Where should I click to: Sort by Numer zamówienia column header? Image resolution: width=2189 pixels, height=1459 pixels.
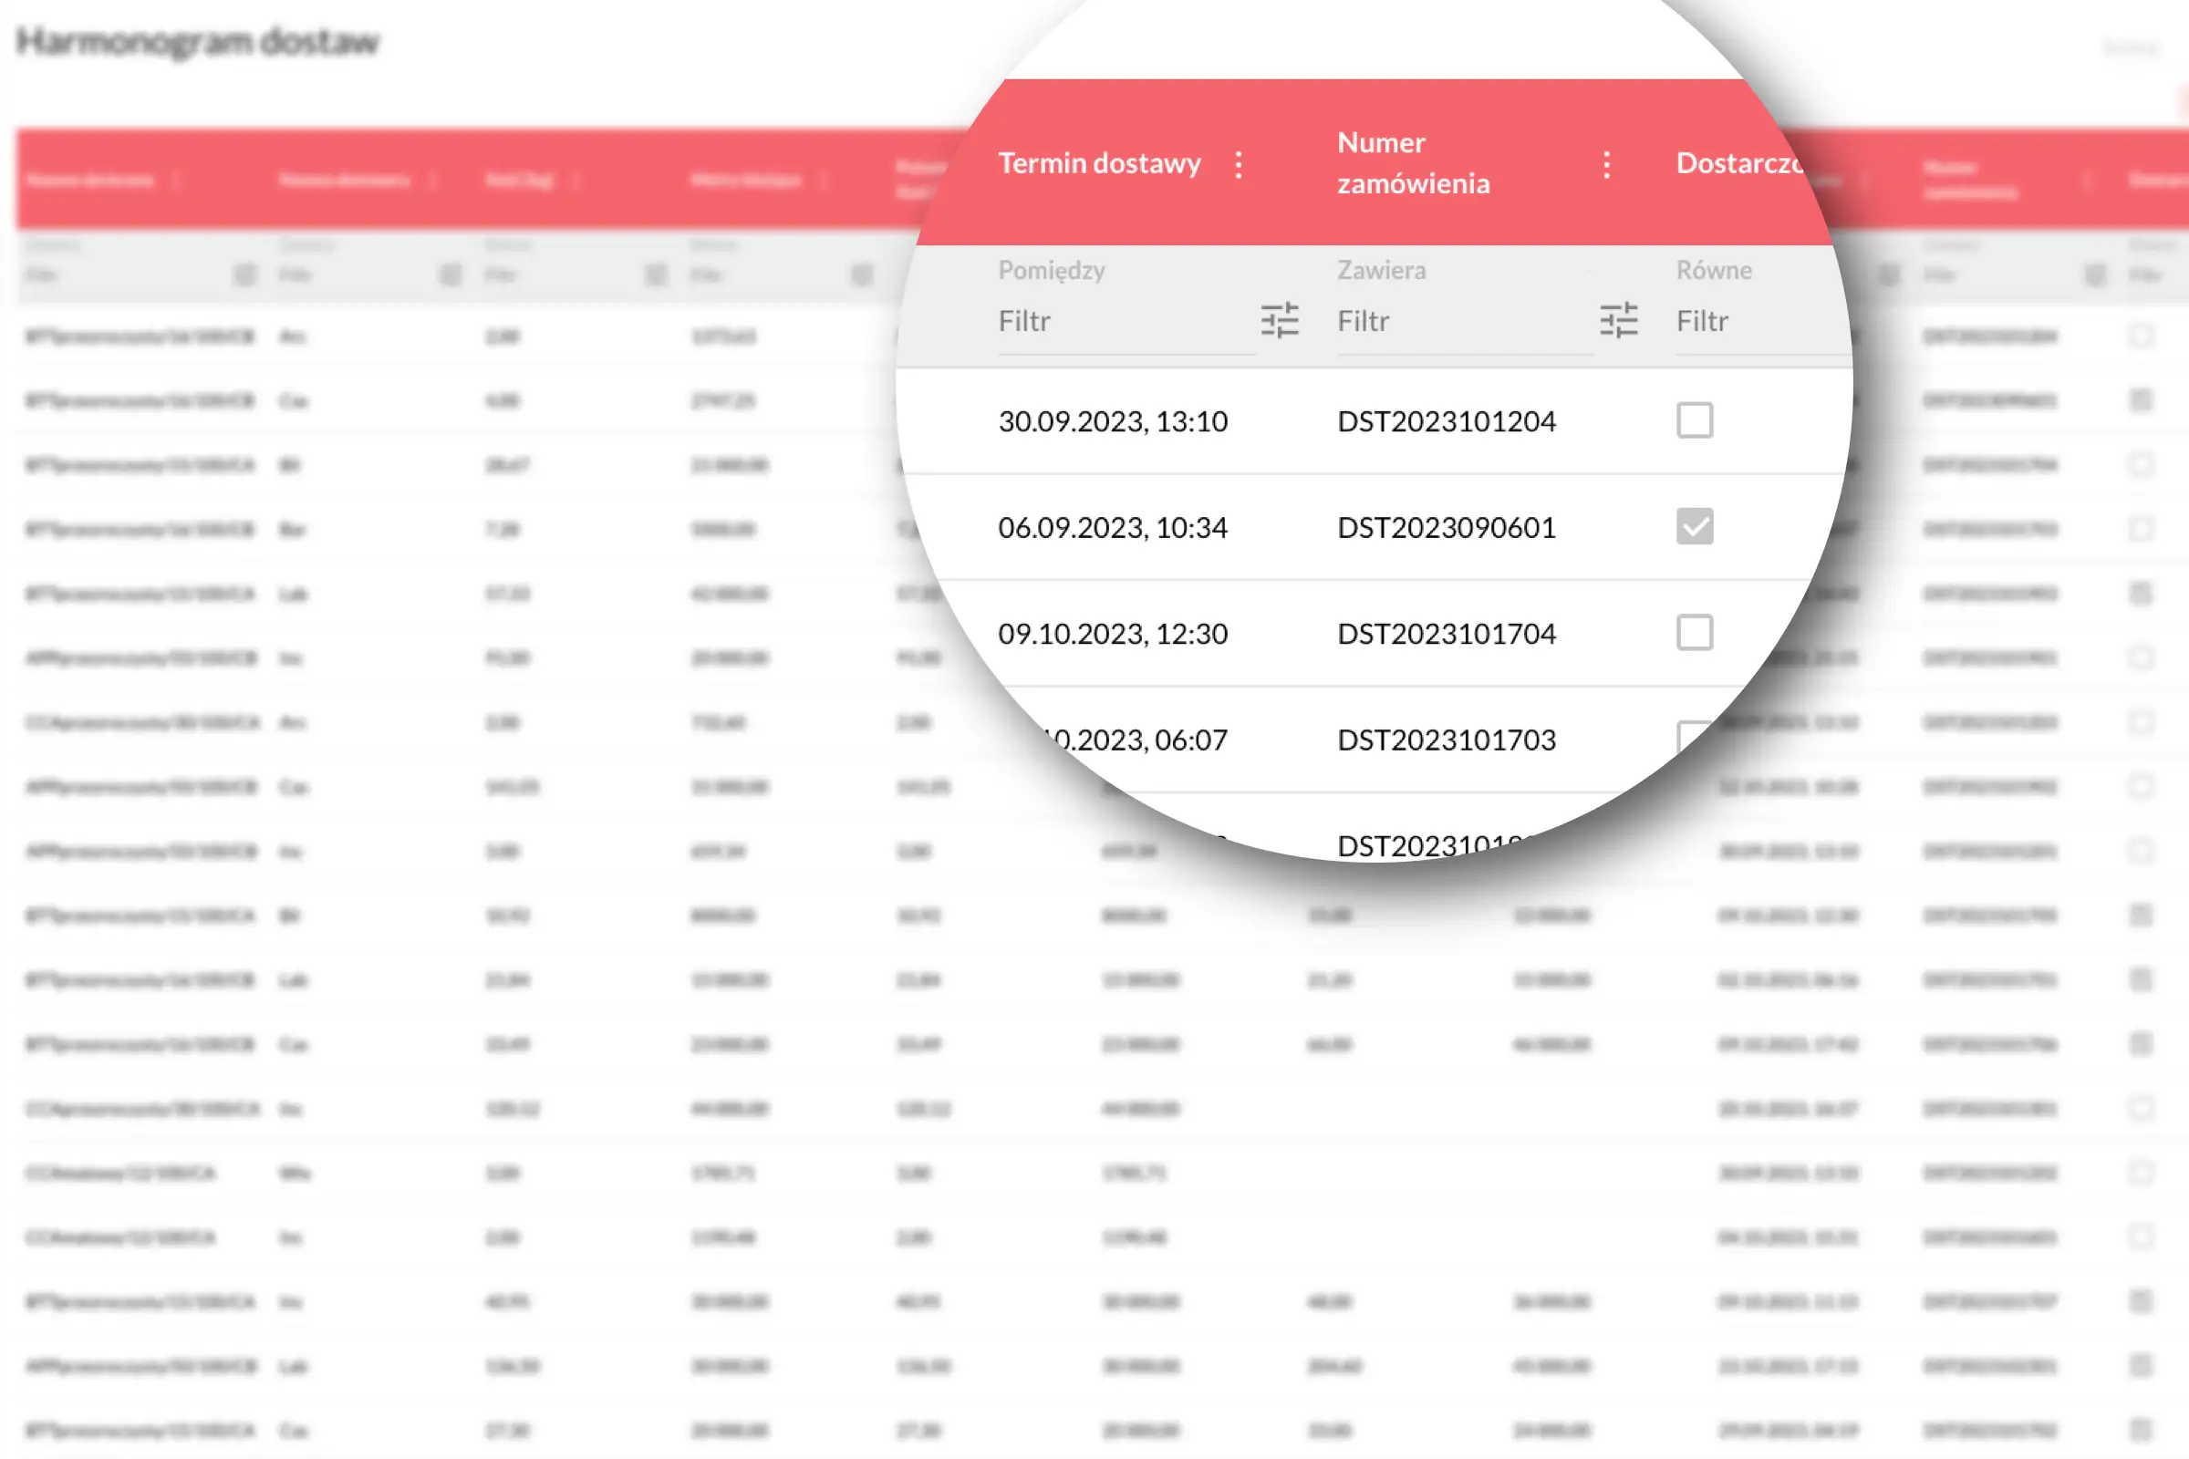pyautogui.click(x=1413, y=164)
